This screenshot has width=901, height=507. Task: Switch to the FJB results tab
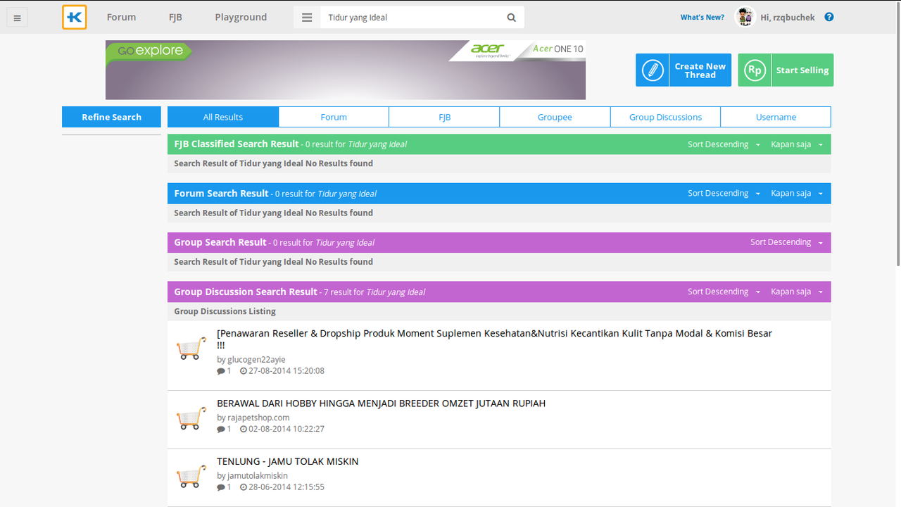pos(444,117)
